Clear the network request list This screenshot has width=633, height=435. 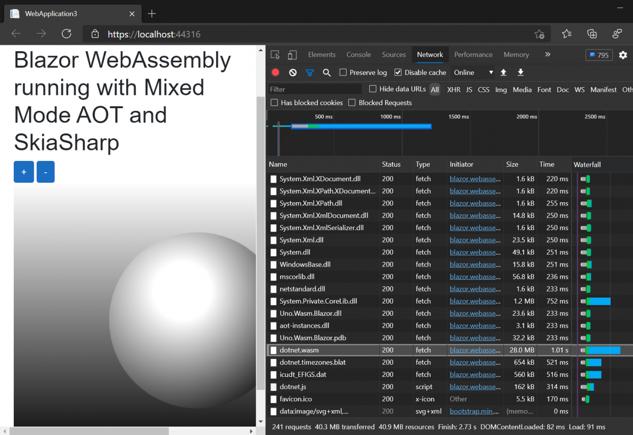click(292, 72)
